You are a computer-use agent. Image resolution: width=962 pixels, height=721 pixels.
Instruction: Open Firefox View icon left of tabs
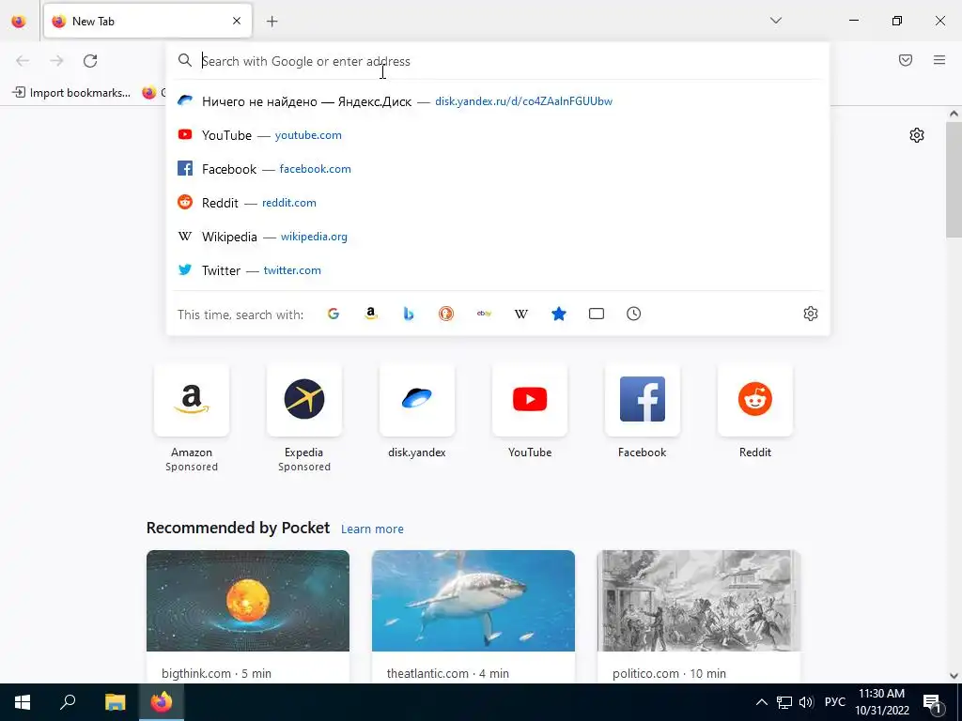19,22
